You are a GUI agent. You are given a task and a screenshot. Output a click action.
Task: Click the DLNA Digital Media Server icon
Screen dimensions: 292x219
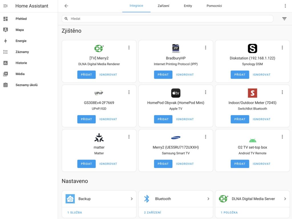pos(224,199)
